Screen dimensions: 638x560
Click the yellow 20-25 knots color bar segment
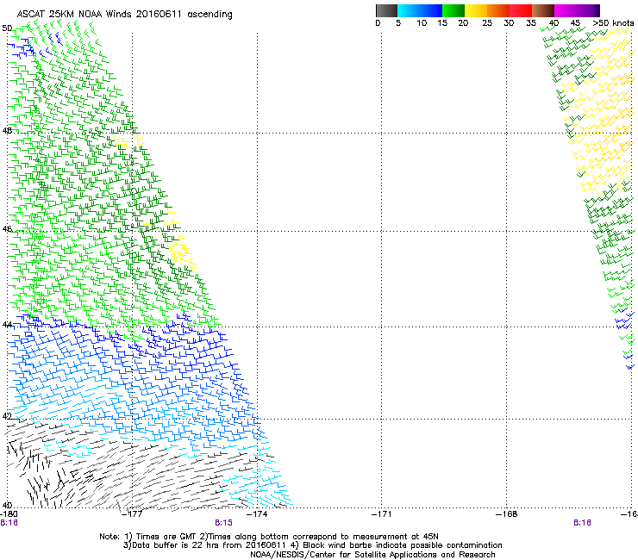click(476, 10)
